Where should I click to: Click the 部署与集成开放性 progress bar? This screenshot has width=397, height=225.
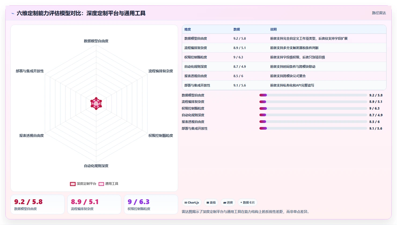[313, 129]
